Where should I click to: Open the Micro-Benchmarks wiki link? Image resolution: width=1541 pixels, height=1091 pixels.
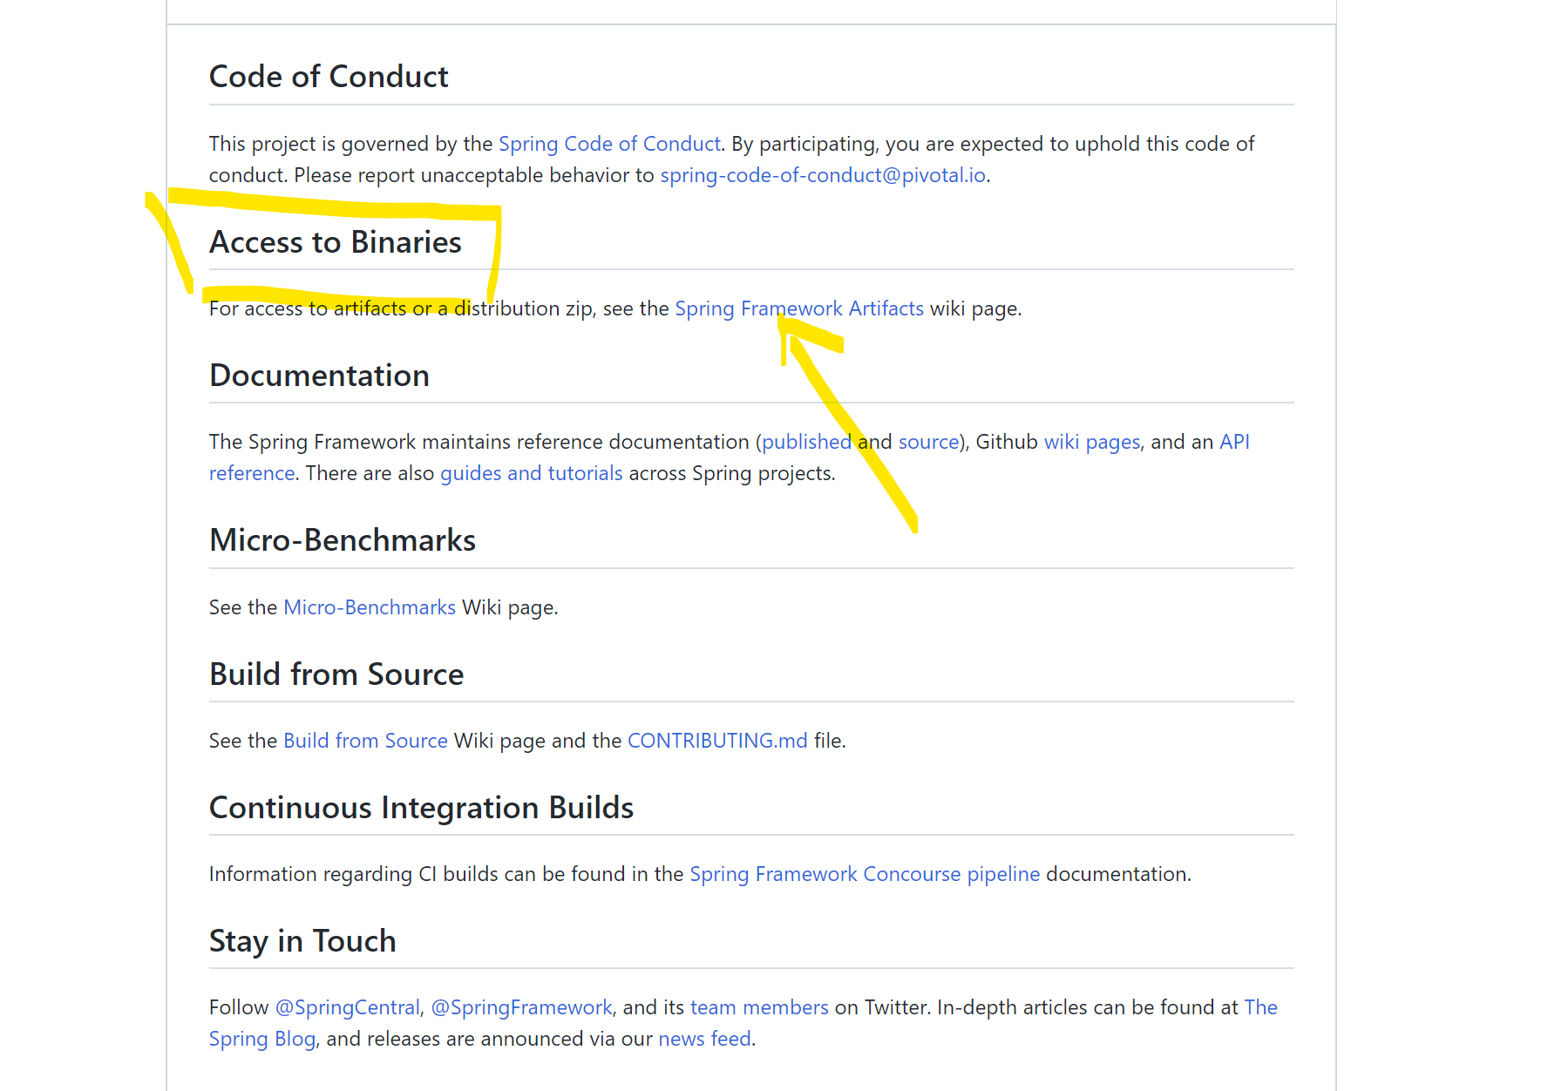370,607
